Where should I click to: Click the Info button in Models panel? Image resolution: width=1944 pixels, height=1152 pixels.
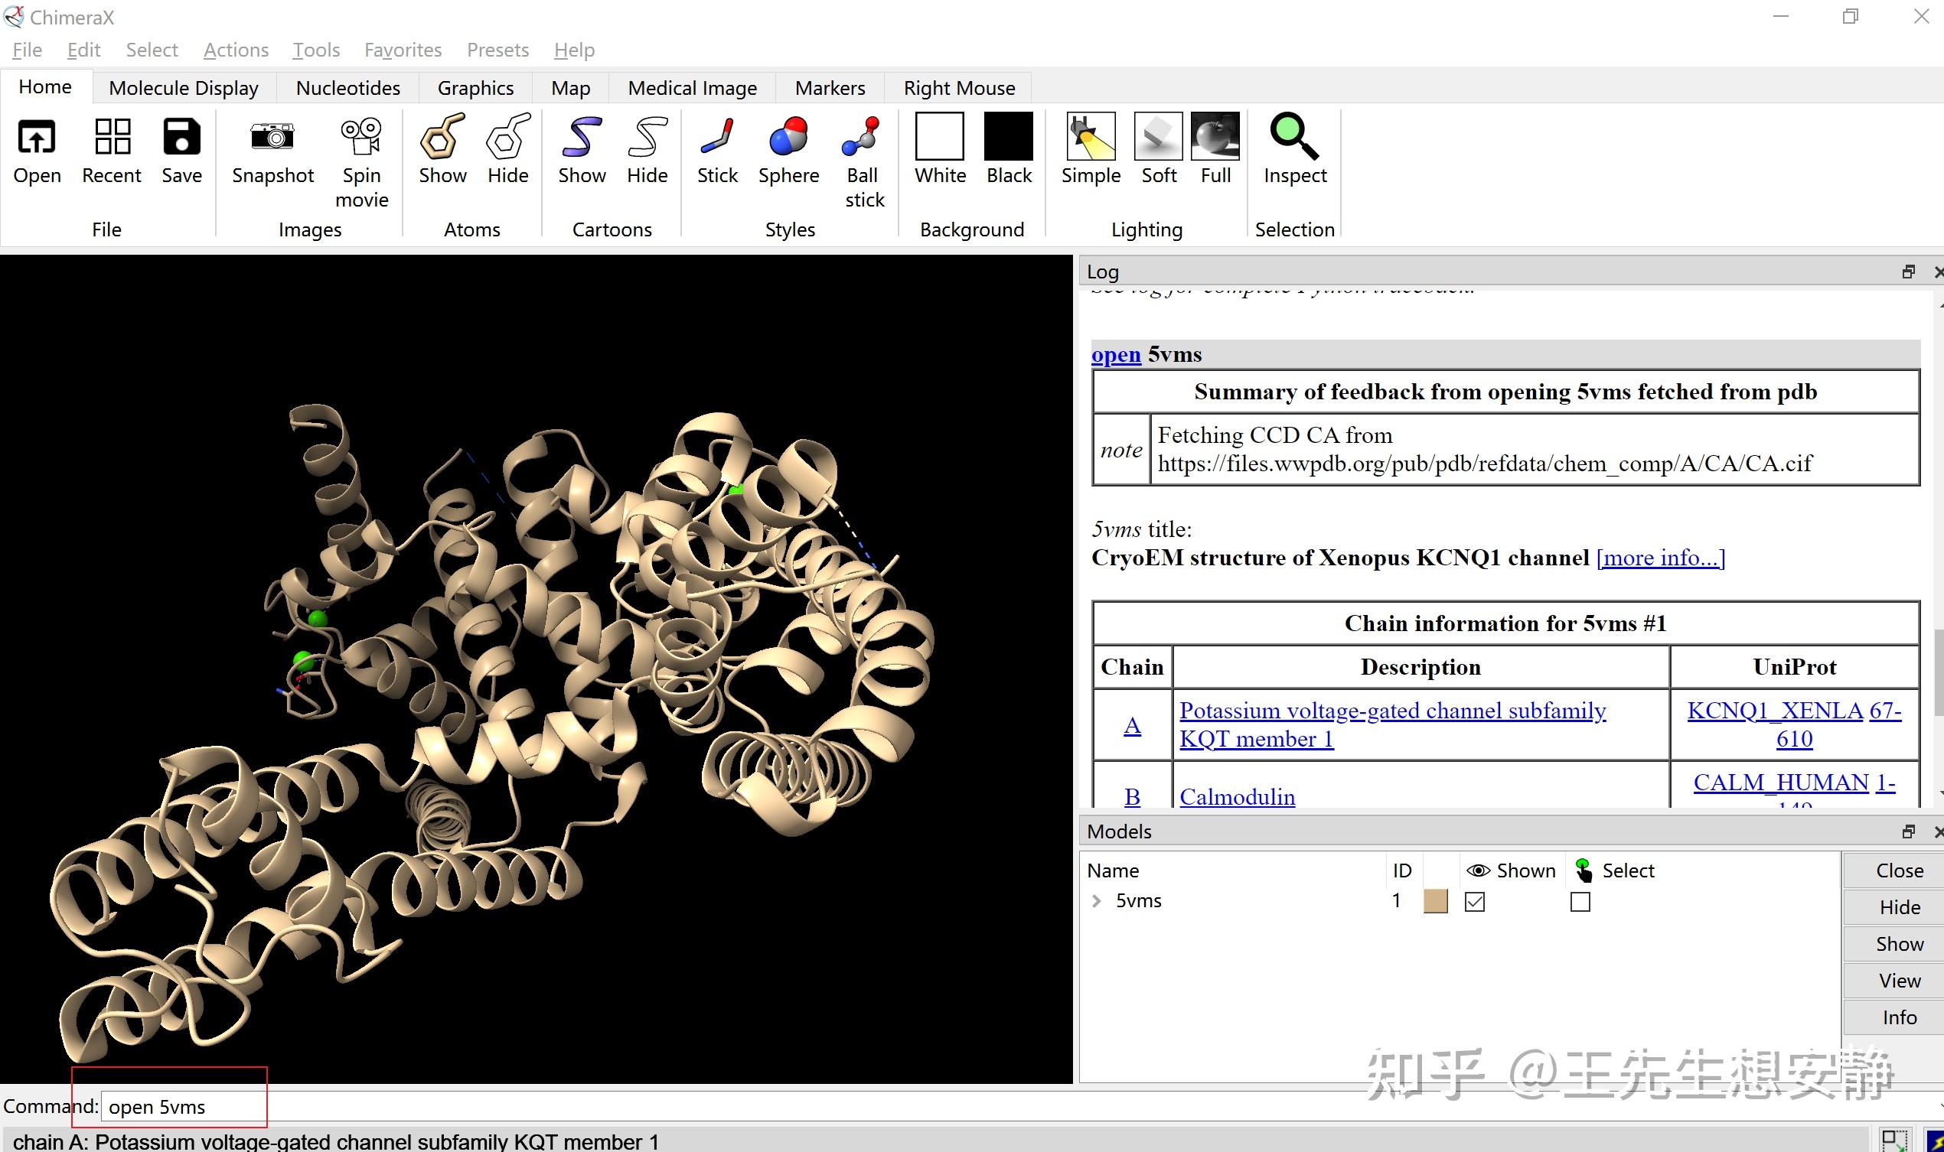(x=1899, y=1017)
